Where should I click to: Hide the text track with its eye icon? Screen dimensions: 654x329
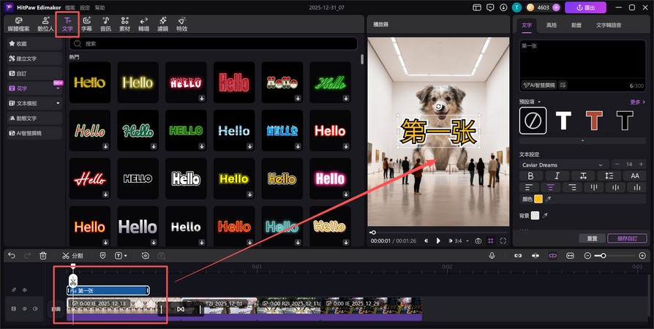[25, 290]
